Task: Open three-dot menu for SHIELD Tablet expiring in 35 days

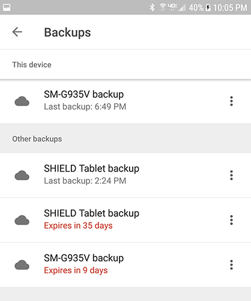Action: click(x=231, y=220)
